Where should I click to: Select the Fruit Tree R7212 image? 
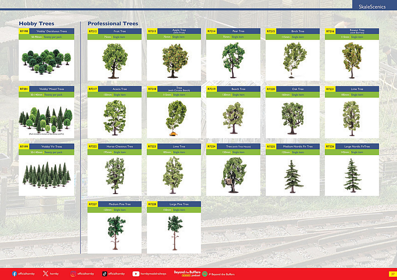[115, 60]
